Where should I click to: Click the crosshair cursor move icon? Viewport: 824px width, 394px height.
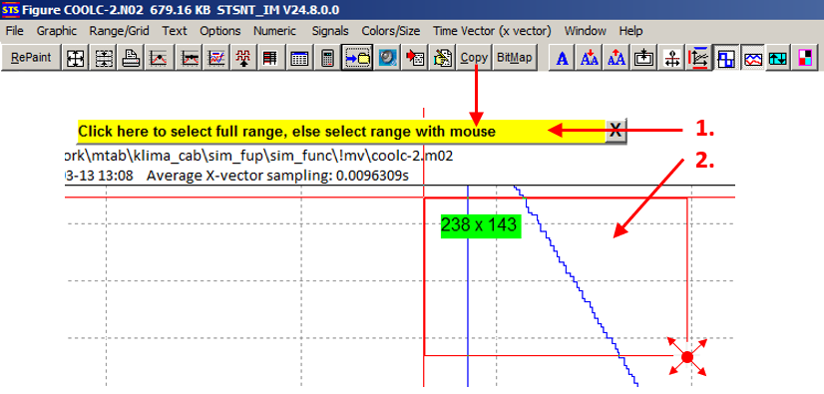670,58
